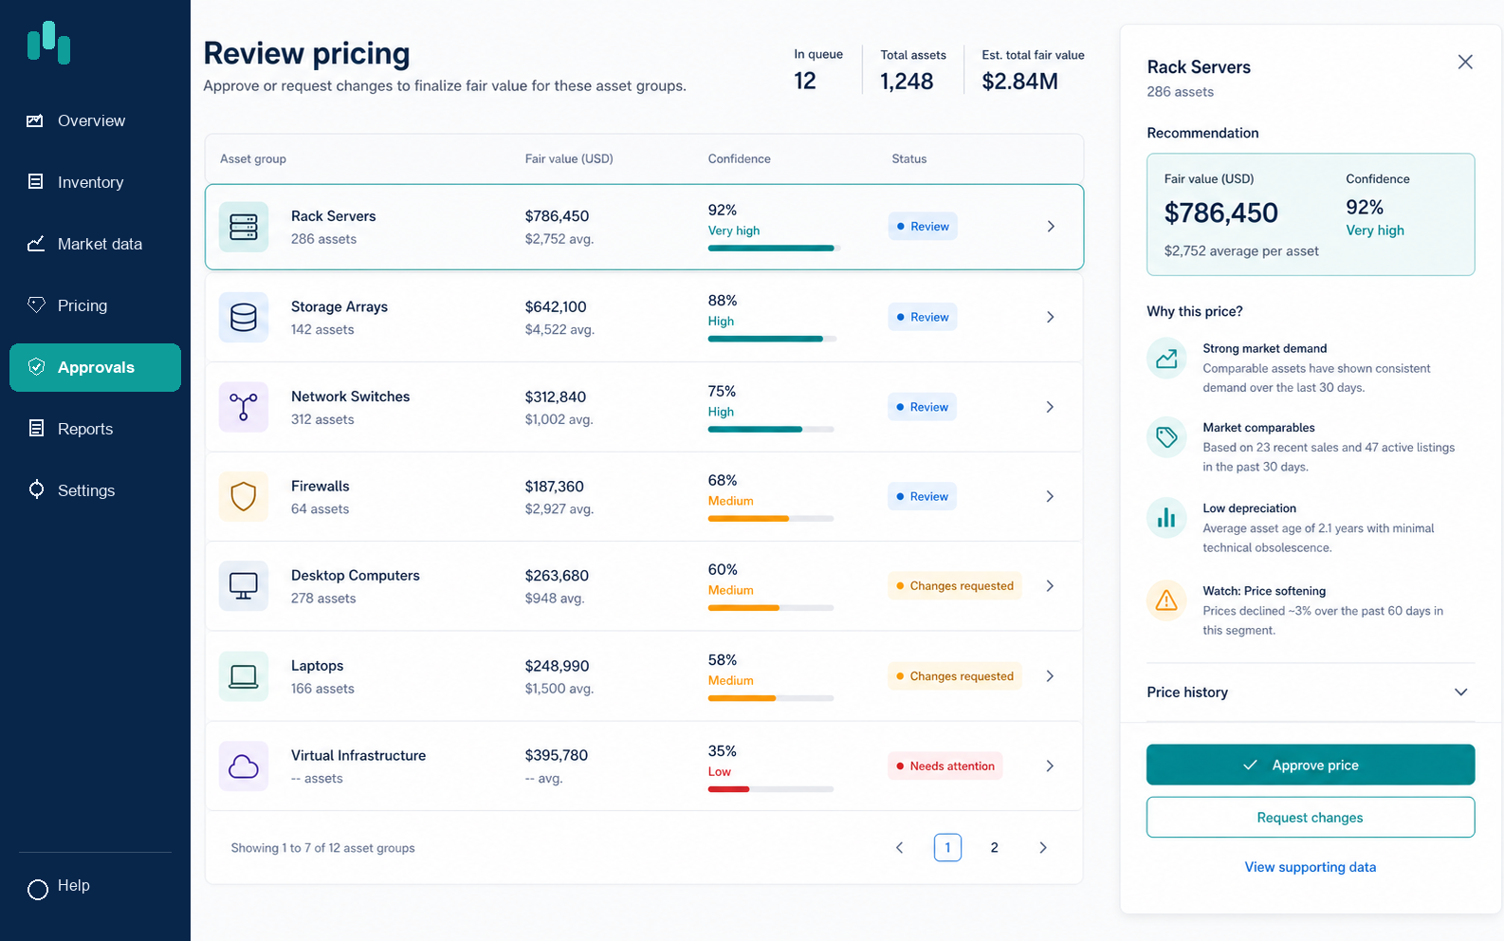Click the Storage Arrays database icon

(x=244, y=317)
